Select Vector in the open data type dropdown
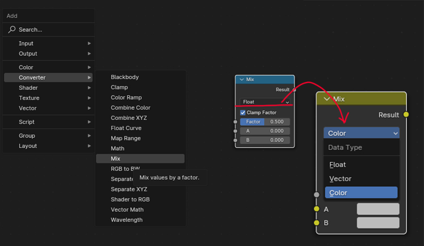The image size is (424, 246). point(361,179)
